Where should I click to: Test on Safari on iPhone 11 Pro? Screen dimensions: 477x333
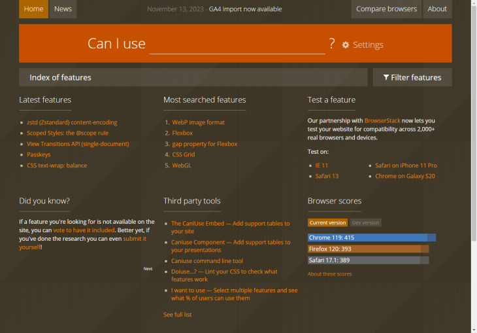point(406,166)
